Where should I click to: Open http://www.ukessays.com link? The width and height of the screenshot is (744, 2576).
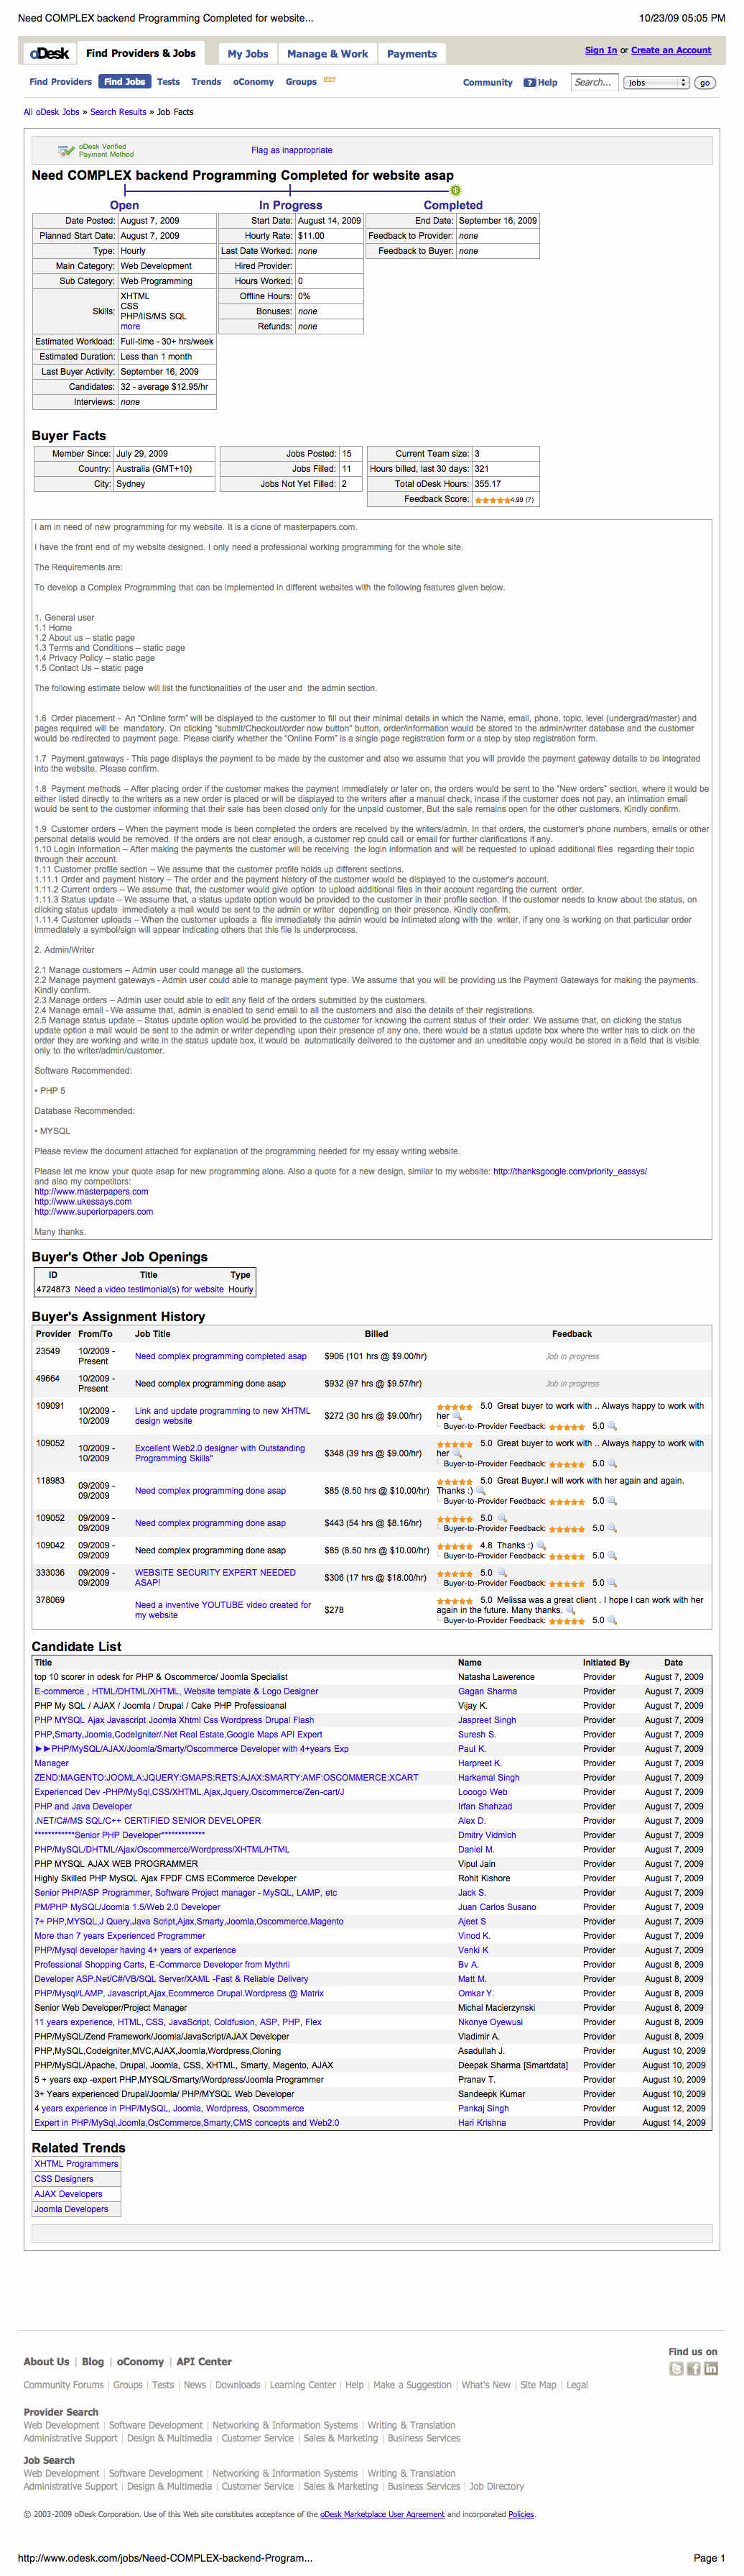[83, 1201]
